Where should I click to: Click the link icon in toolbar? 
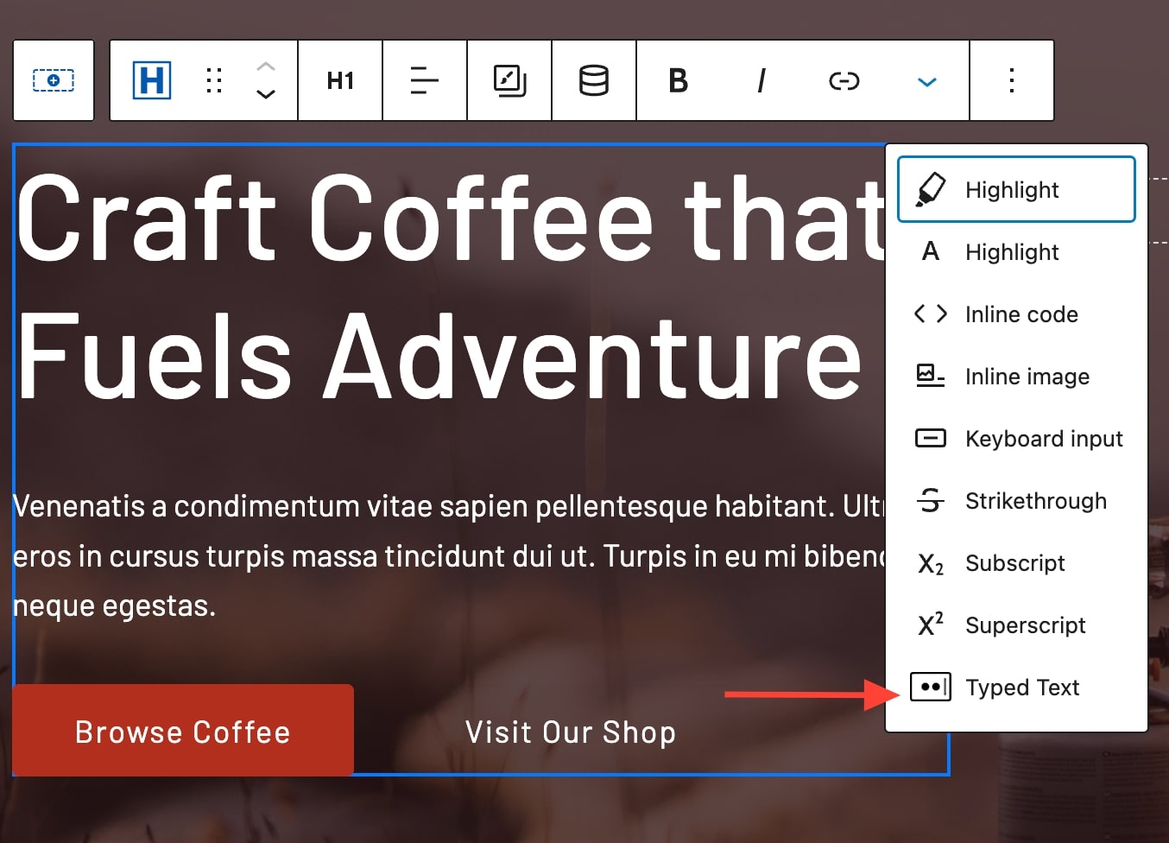click(x=844, y=80)
